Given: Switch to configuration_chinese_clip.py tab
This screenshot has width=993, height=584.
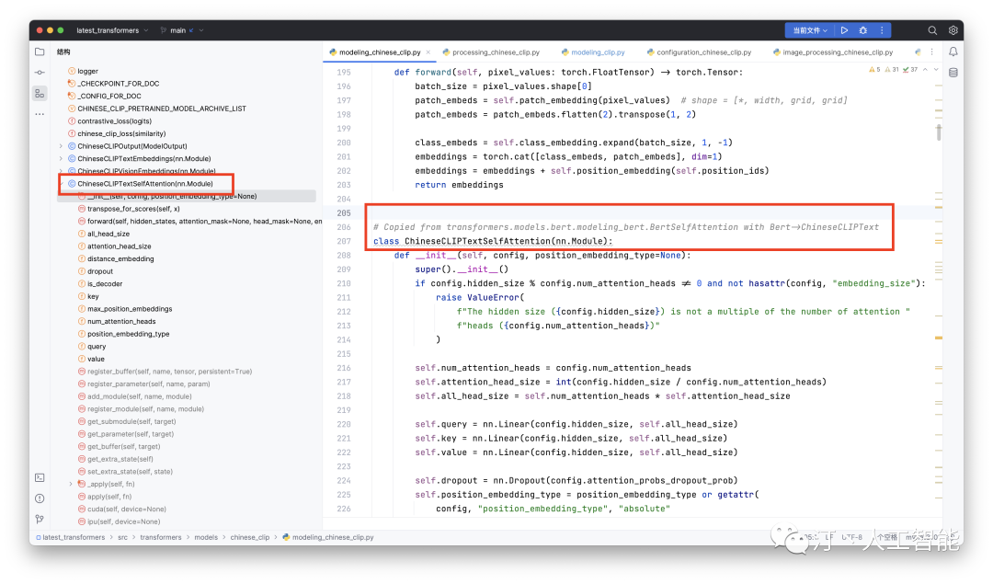Looking at the screenshot, I should coord(699,52).
